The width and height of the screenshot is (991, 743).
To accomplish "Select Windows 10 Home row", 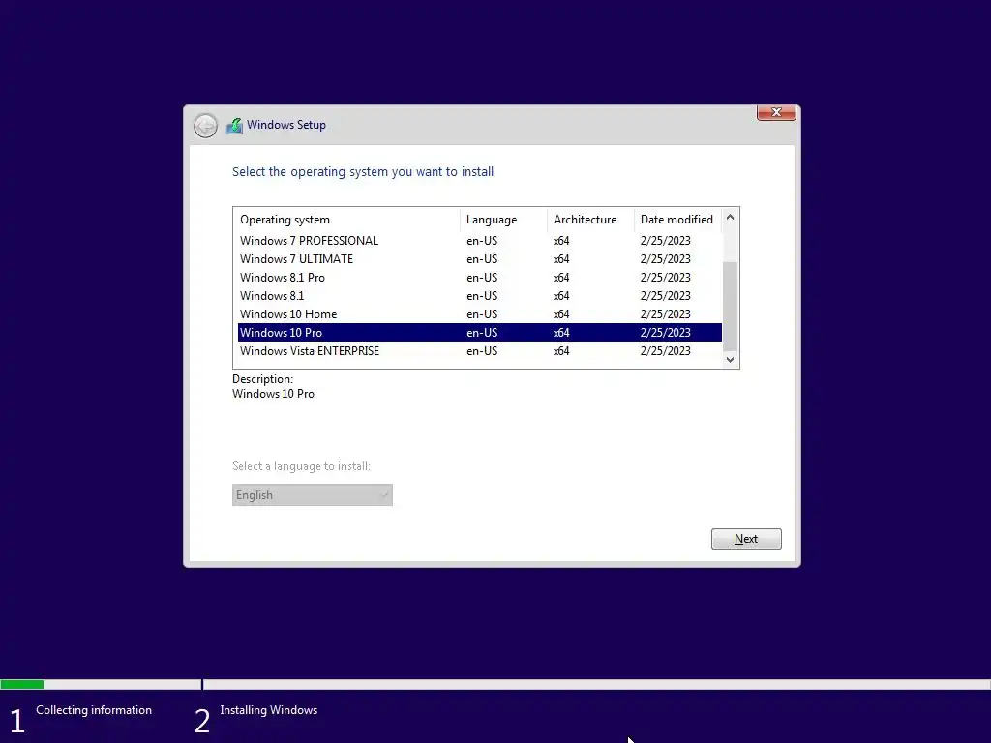I will [x=480, y=314].
